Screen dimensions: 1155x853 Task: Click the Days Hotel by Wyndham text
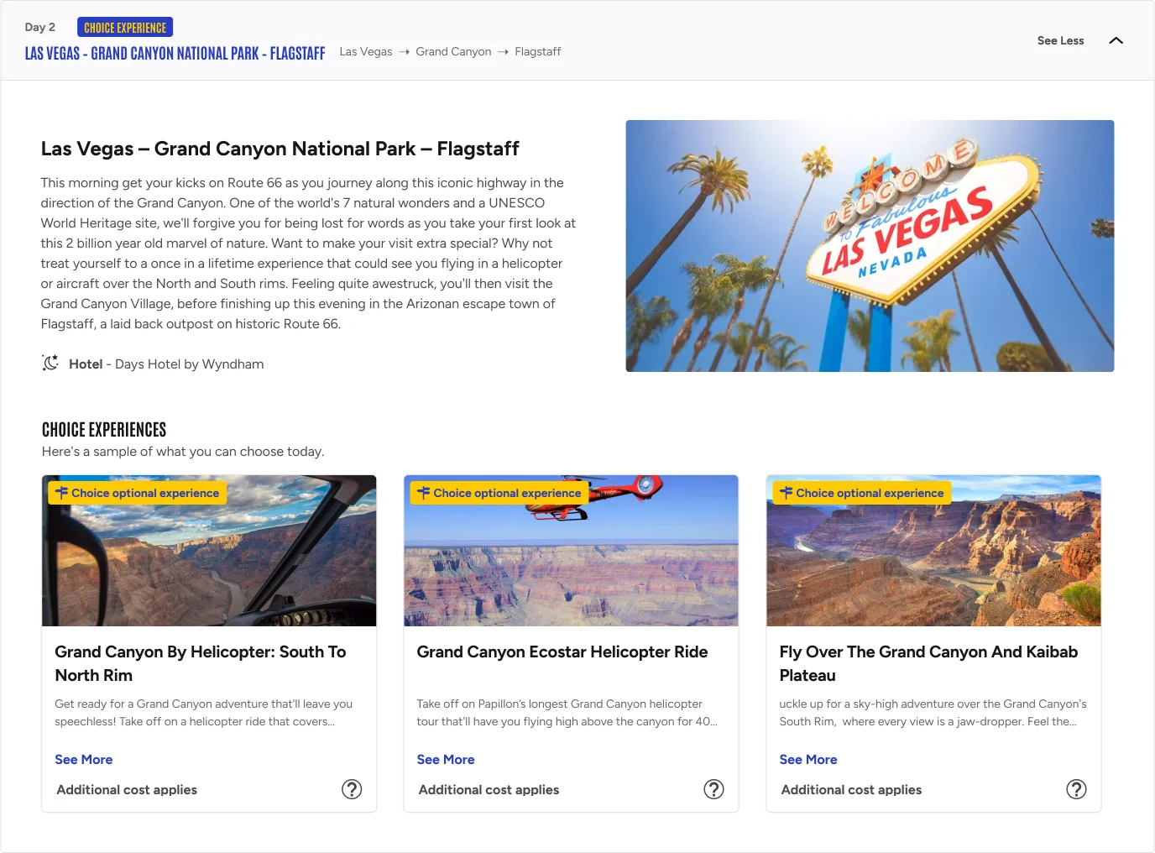[189, 364]
